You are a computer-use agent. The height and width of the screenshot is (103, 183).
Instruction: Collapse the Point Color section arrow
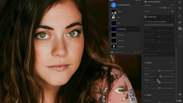pyautogui.click(x=173, y=17)
